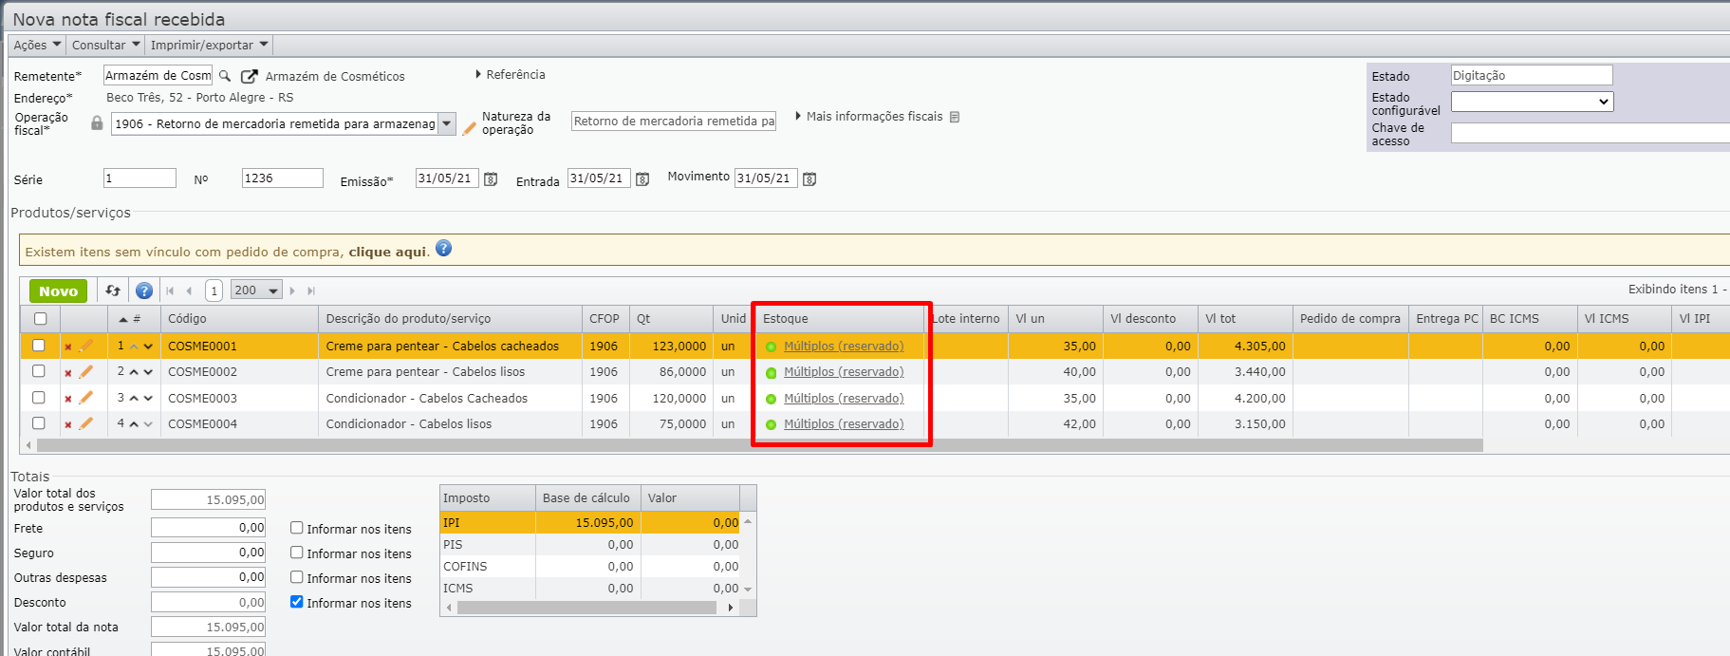Uncheck Informar nos itens for Desconto
Viewport: 1730px width, 656px height.
(x=297, y=602)
